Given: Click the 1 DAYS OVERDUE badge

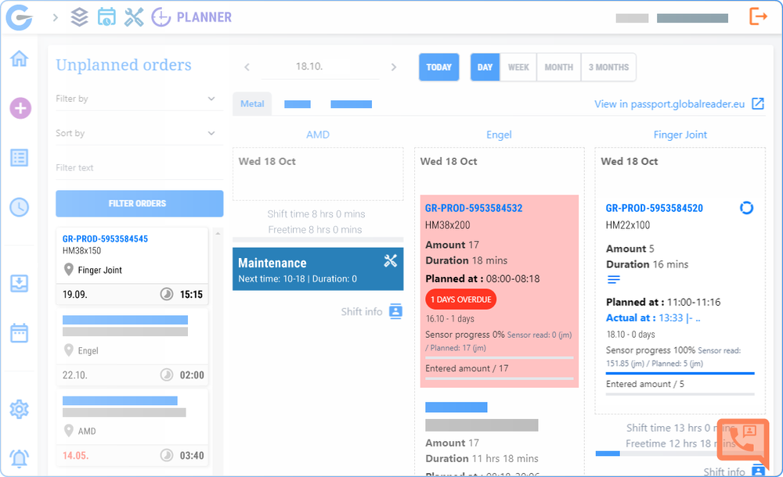Looking at the screenshot, I should (461, 299).
